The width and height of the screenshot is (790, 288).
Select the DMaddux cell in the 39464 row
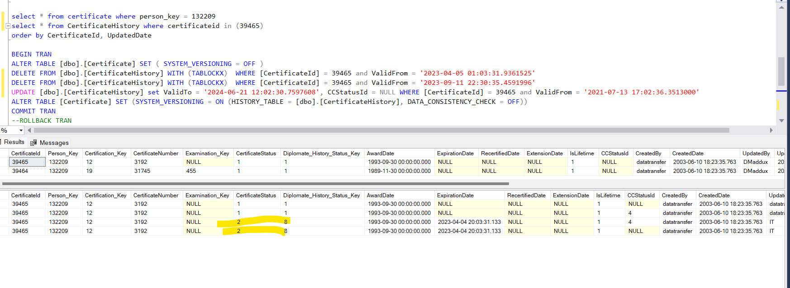click(756, 171)
